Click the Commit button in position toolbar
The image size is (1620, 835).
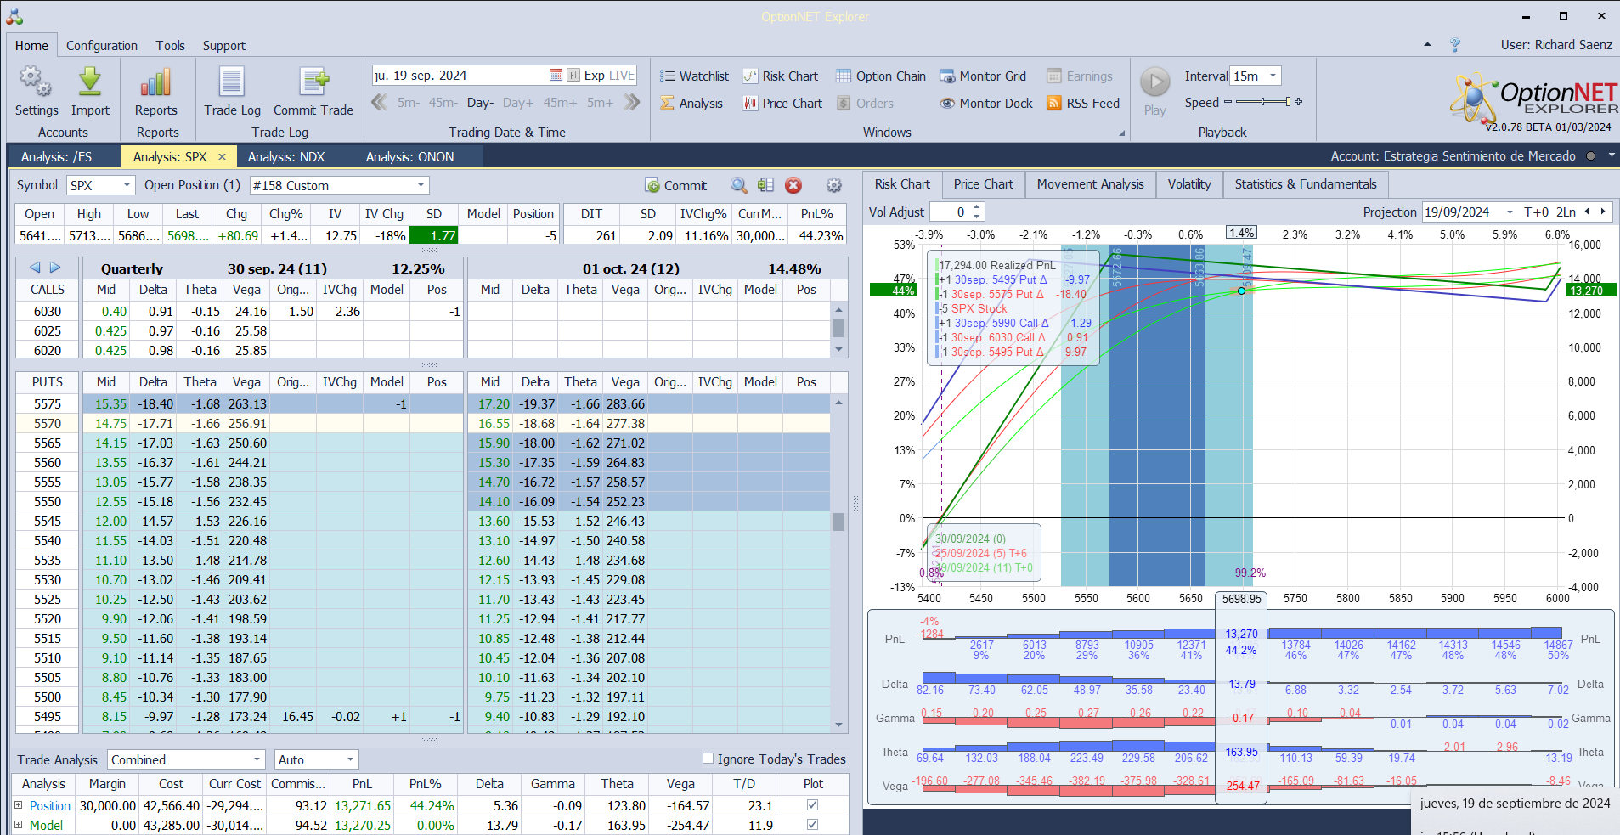[676, 185]
